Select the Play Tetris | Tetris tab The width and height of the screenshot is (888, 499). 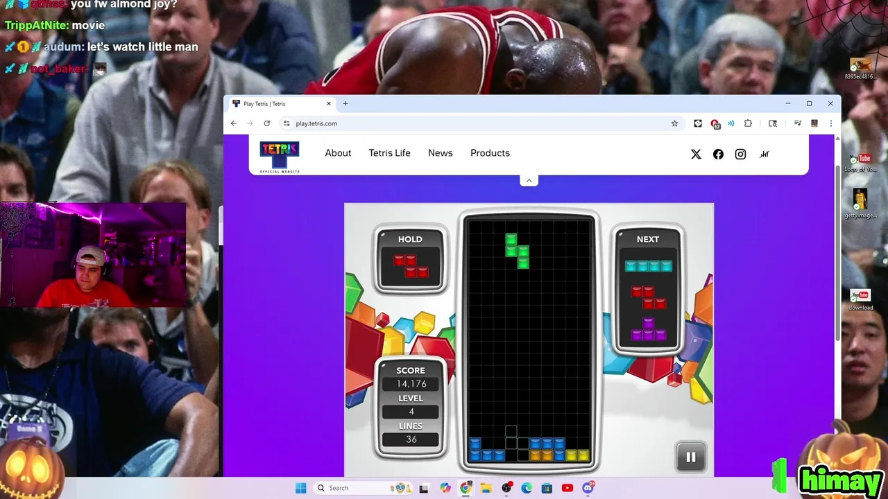tap(282, 104)
